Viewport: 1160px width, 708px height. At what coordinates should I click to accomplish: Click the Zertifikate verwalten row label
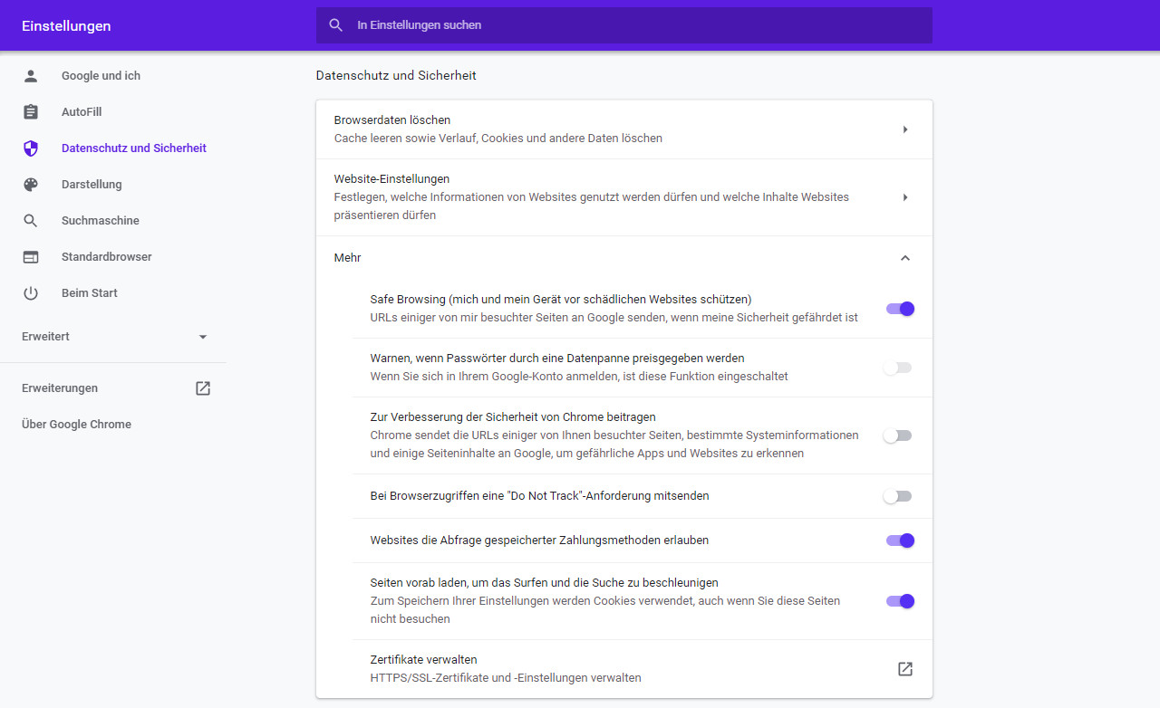(x=424, y=660)
